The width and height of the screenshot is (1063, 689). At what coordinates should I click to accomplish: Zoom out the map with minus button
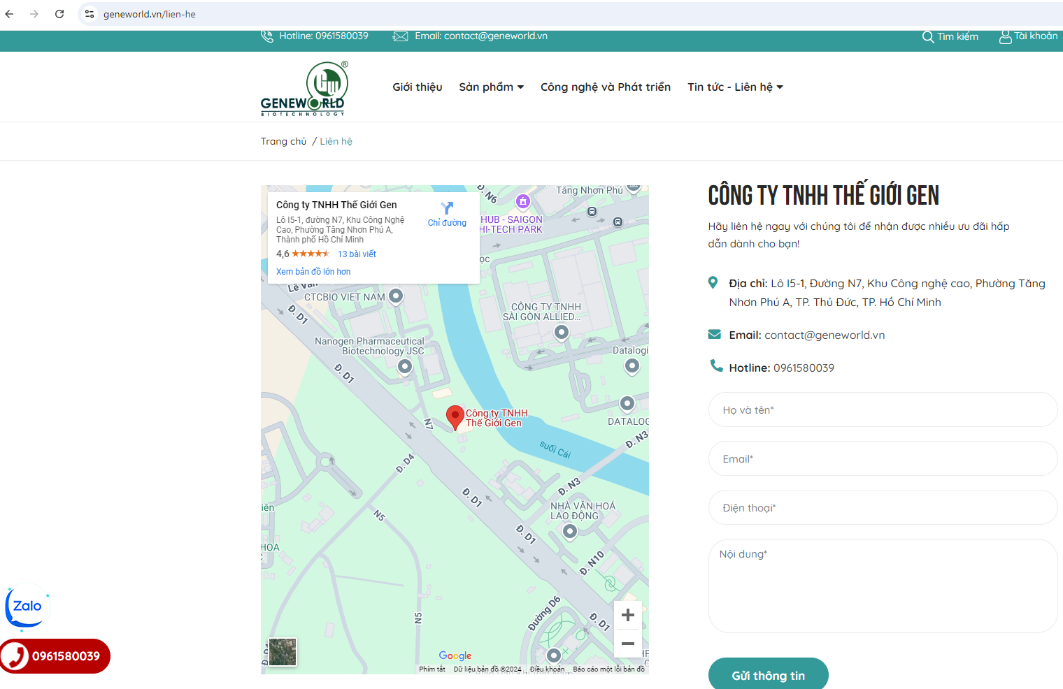(x=628, y=644)
